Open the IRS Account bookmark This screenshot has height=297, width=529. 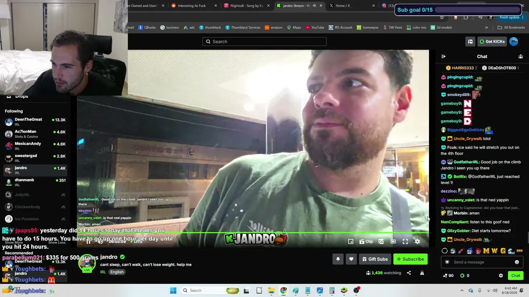coord(341,28)
